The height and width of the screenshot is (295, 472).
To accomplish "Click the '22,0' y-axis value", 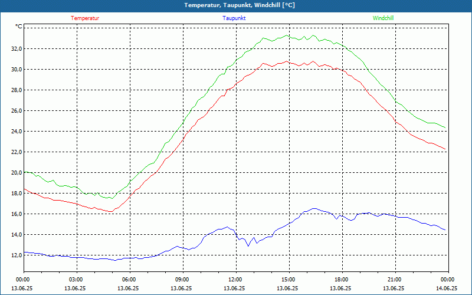I will (17, 152).
